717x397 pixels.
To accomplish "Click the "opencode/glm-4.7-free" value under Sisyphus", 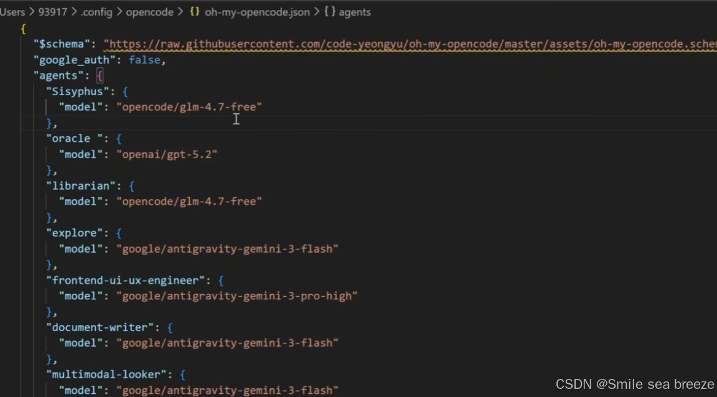I will point(189,107).
